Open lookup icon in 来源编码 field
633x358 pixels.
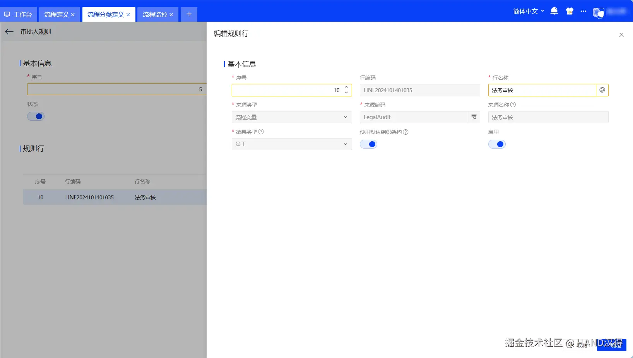click(474, 117)
